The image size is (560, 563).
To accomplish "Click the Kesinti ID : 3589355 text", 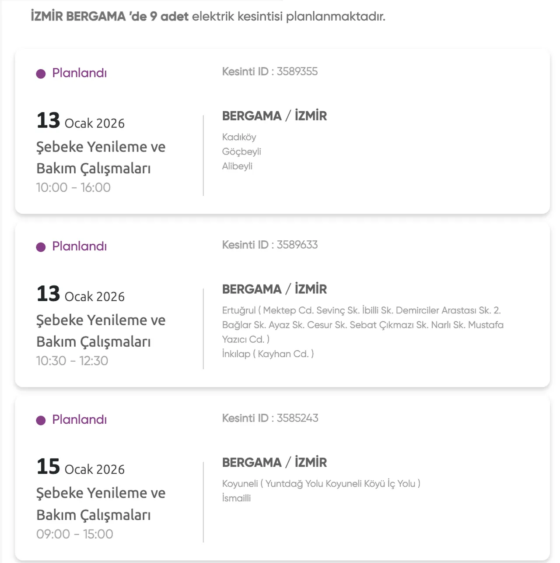I will point(270,71).
